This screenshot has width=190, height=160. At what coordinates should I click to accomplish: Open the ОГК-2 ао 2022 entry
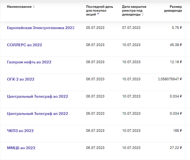(20, 79)
